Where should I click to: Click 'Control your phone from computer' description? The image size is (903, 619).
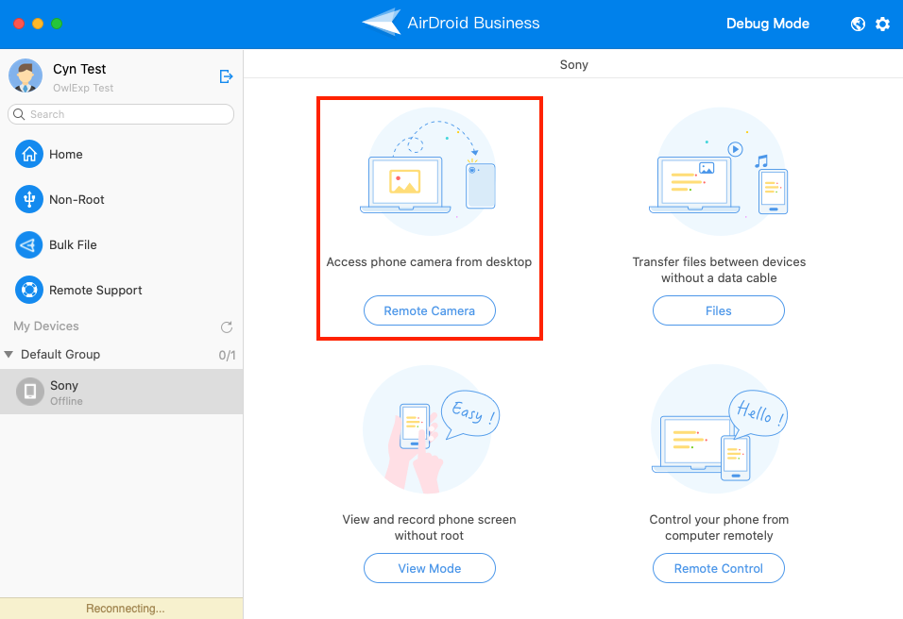tap(719, 527)
